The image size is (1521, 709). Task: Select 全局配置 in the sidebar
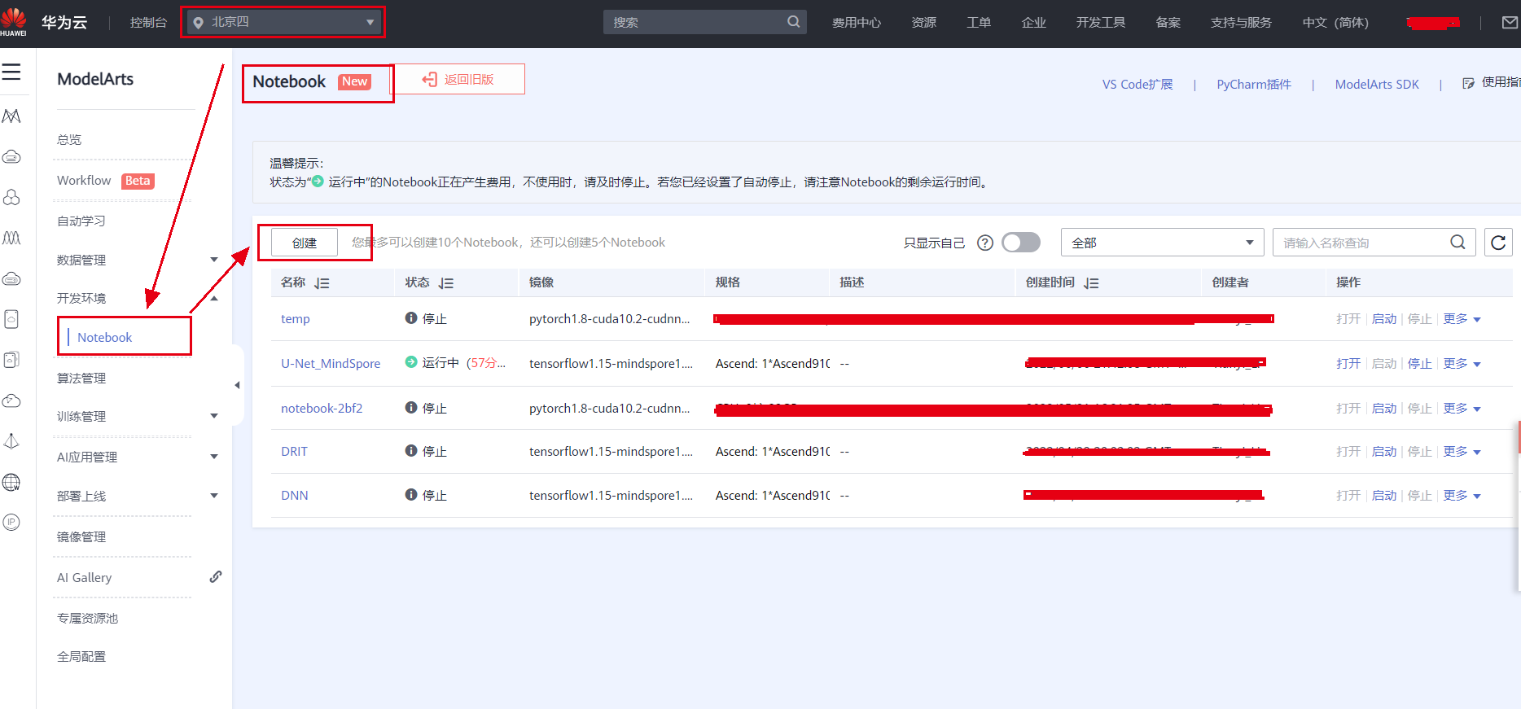81,656
